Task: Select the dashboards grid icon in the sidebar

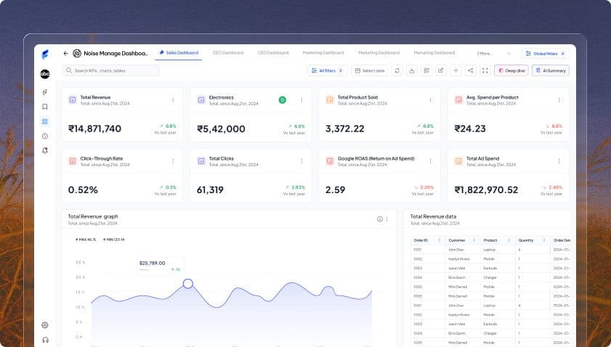Action: pyautogui.click(x=45, y=121)
